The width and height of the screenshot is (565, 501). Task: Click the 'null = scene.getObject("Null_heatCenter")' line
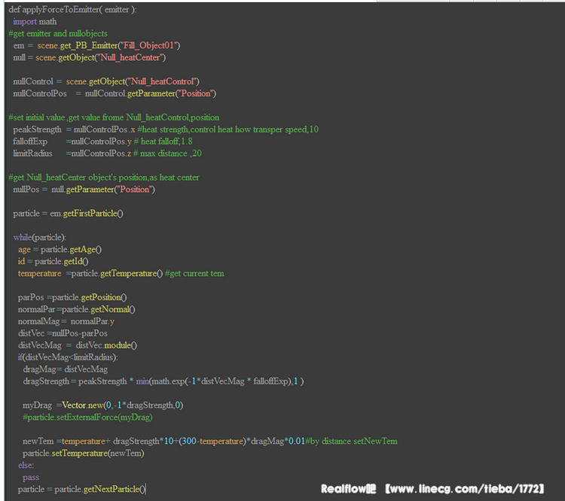coord(90,58)
